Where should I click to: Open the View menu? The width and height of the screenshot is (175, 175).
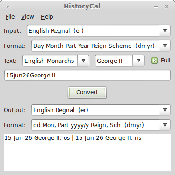(28, 17)
